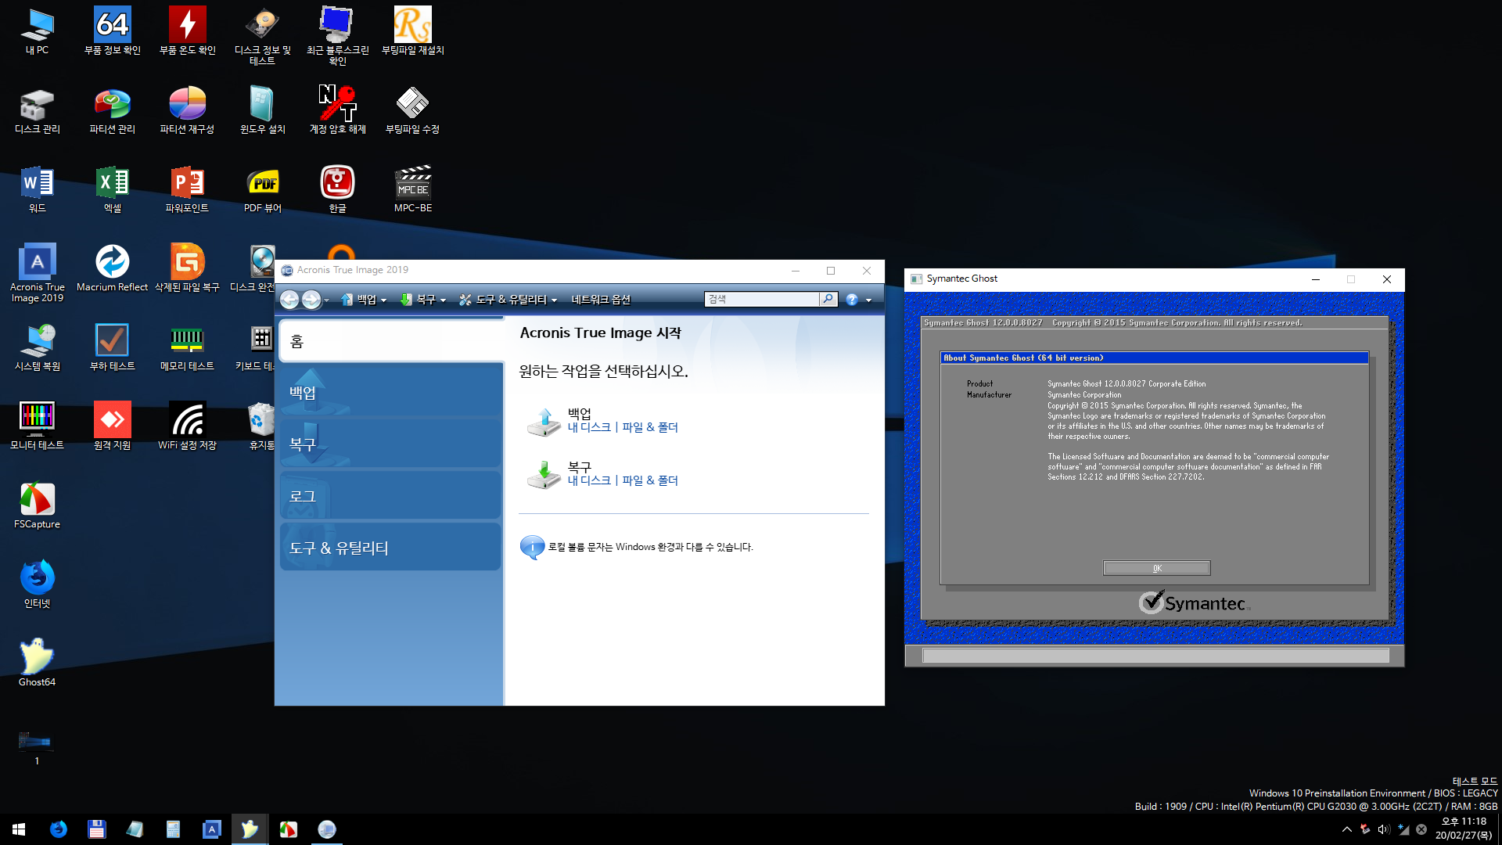Click Acronis forward navigation arrow
This screenshot has height=845, width=1502.
click(x=311, y=300)
